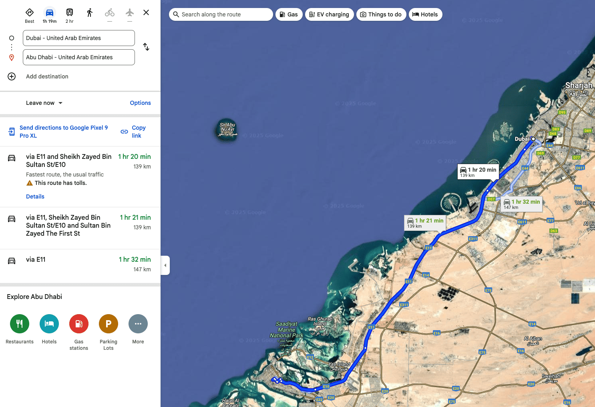
Task: Click Sir Abu Nu'Ayr island label
Action: (x=227, y=129)
